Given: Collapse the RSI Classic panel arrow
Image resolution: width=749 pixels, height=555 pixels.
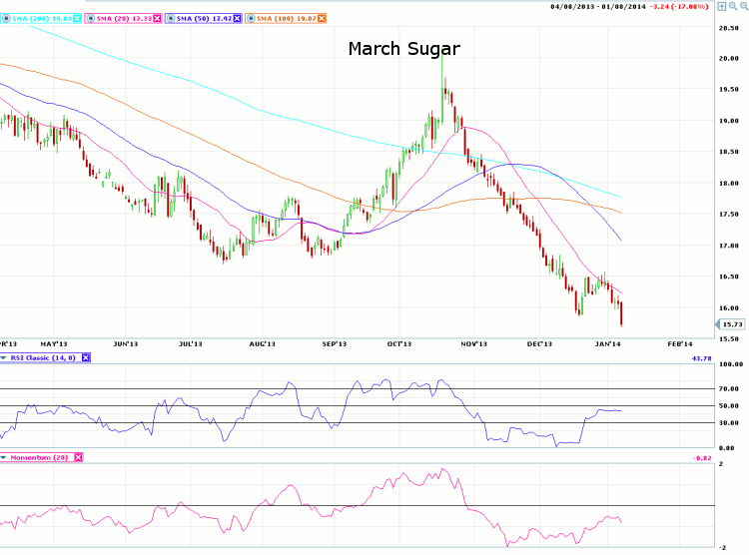Looking at the screenshot, I should tap(4, 357).
